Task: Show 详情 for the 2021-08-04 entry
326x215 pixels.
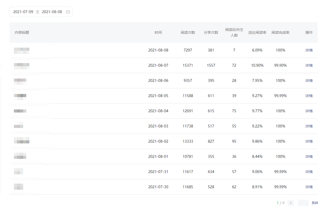Action: pos(309,111)
